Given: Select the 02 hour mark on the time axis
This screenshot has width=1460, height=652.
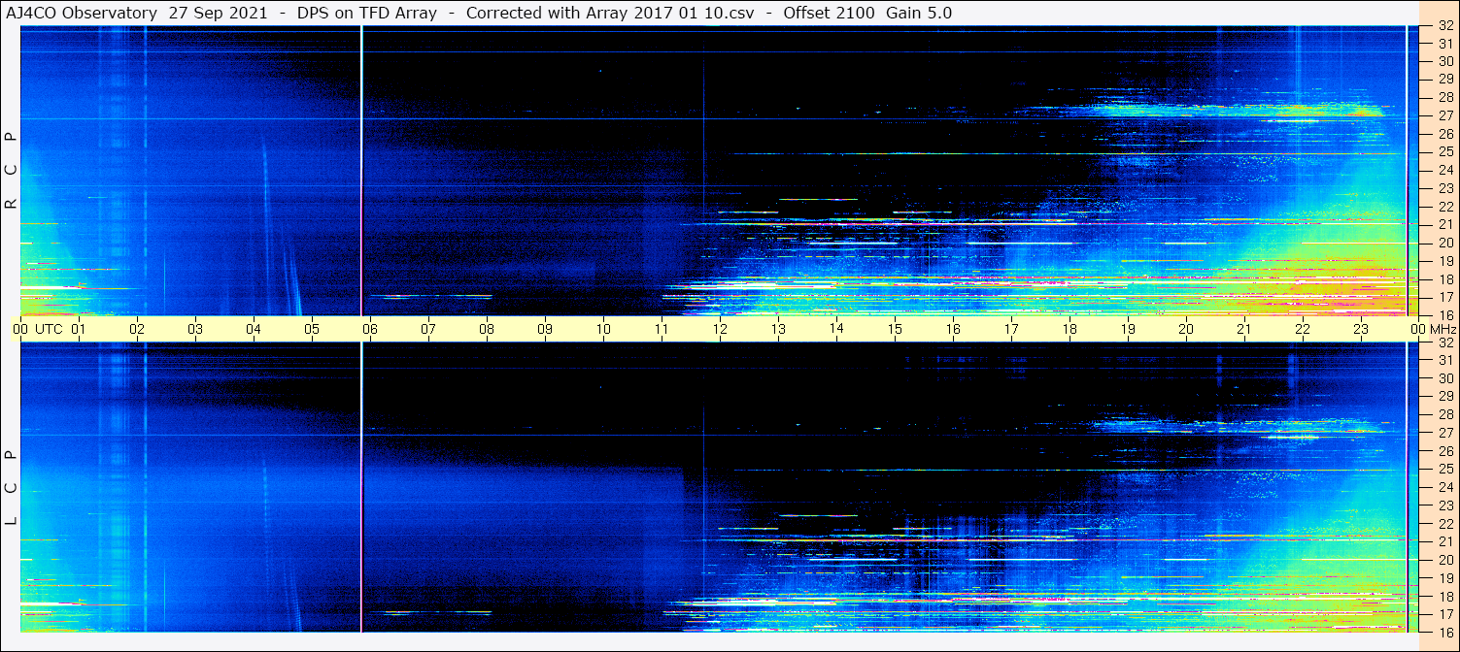Looking at the screenshot, I should (x=137, y=329).
